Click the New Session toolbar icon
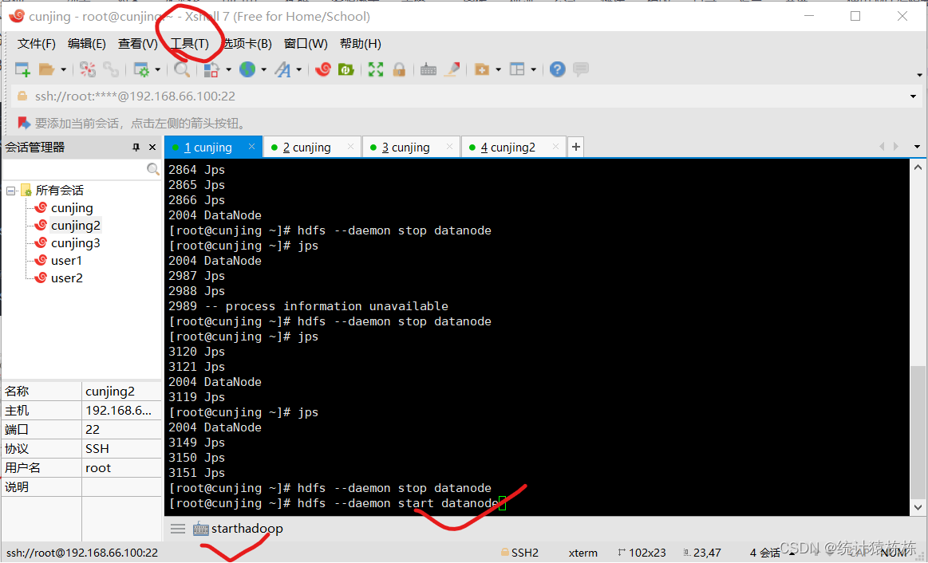The width and height of the screenshot is (928, 563). pyautogui.click(x=22, y=69)
